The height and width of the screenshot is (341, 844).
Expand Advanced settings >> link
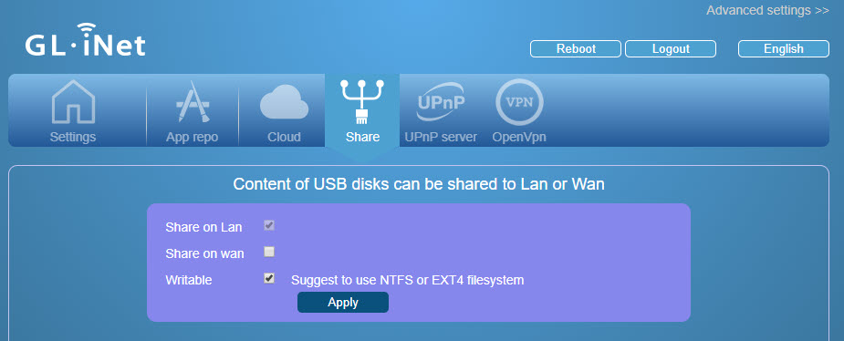(767, 10)
